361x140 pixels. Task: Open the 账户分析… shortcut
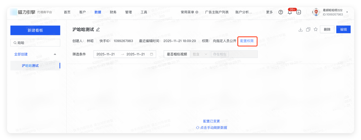(x=244, y=12)
